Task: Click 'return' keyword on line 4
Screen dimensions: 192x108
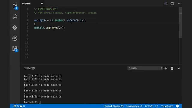Action: tap(74, 20)
